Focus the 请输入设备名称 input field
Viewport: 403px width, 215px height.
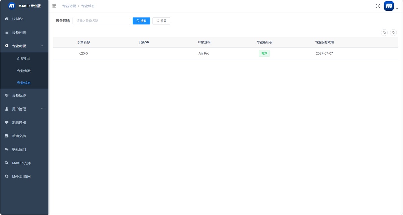(101, 21)
